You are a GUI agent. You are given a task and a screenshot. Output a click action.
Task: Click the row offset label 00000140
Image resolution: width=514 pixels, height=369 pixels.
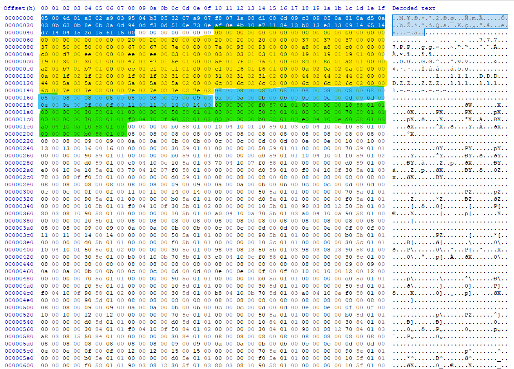(x=19, y=91)
